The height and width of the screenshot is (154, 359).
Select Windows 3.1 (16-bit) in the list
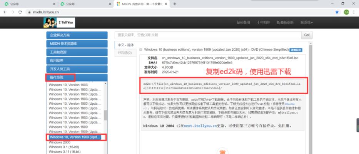(x=63, y=147)
